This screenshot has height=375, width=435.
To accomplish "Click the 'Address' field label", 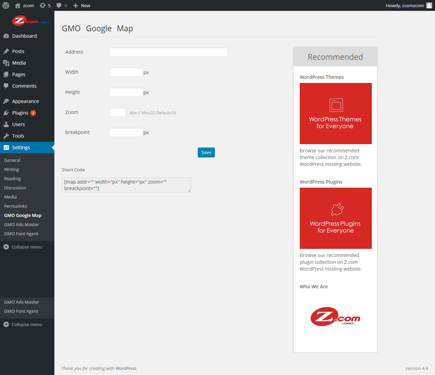I will pos(74,52).
